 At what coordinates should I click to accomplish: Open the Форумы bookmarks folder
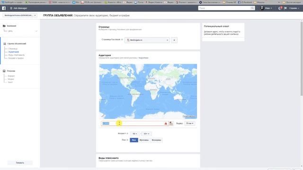259,2
